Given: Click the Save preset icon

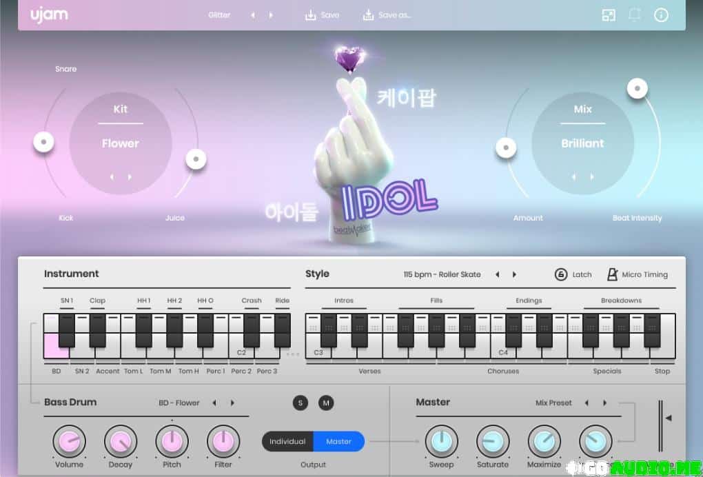Looking at the screenshot, I should pyautogui.click(x=310, y=15).
